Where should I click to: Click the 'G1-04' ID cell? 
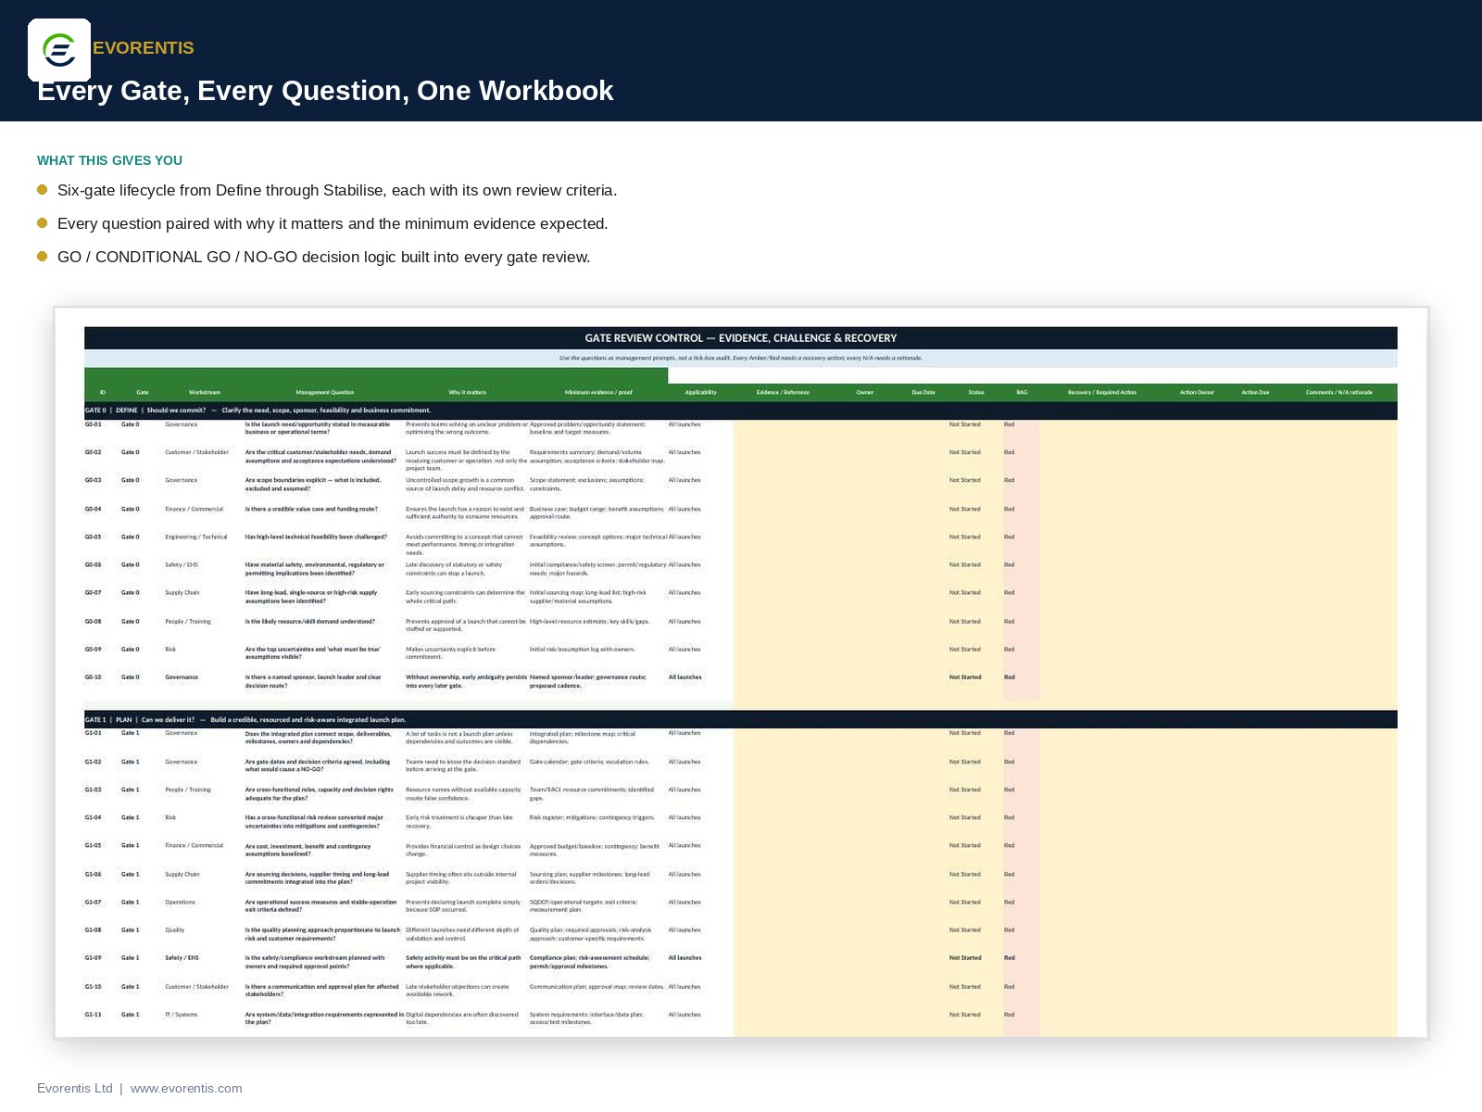click(x=93, y=817)
